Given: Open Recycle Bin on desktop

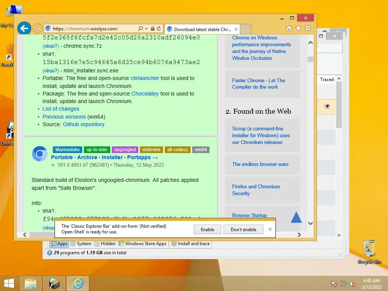Looking at the screenshot, I should pyautogui.click(x=369, y=252).
